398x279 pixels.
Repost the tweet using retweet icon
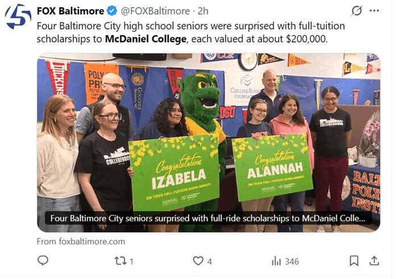pyautogui.click(x=120, y=260)
